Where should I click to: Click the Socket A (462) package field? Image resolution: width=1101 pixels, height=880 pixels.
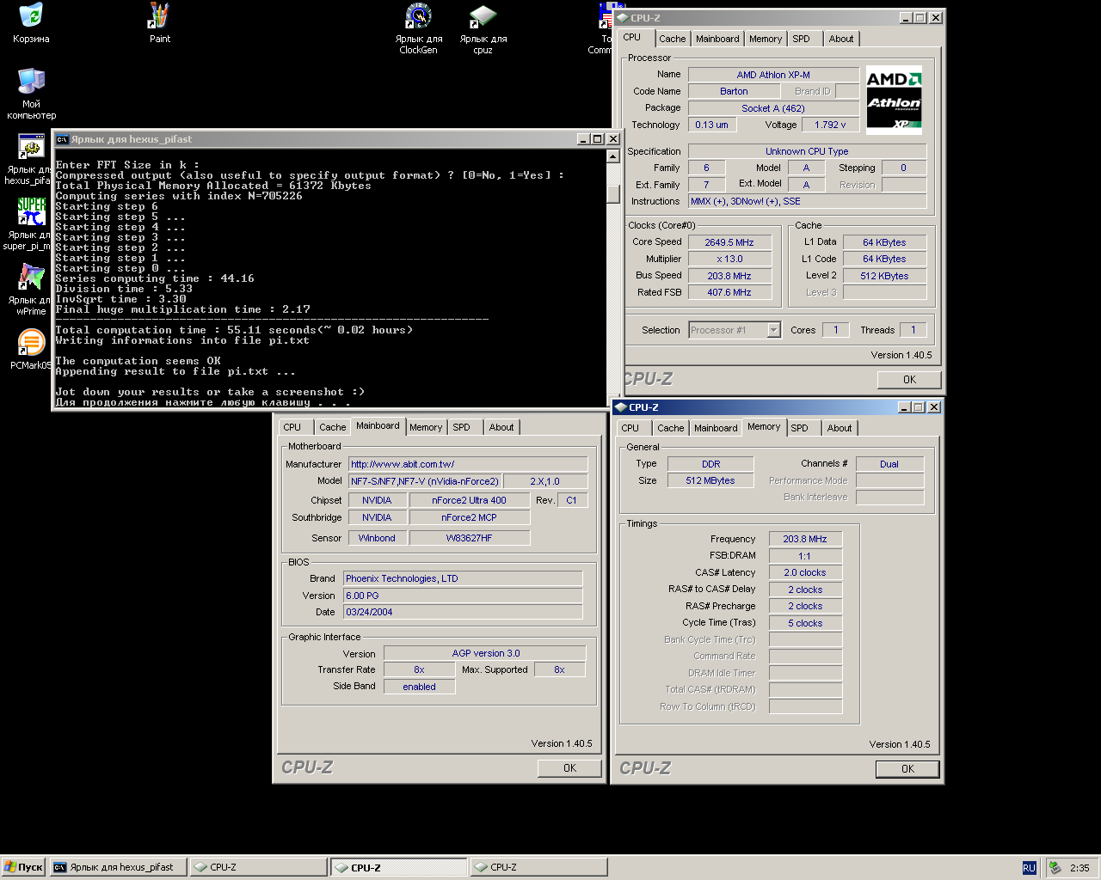click(773, 108)
